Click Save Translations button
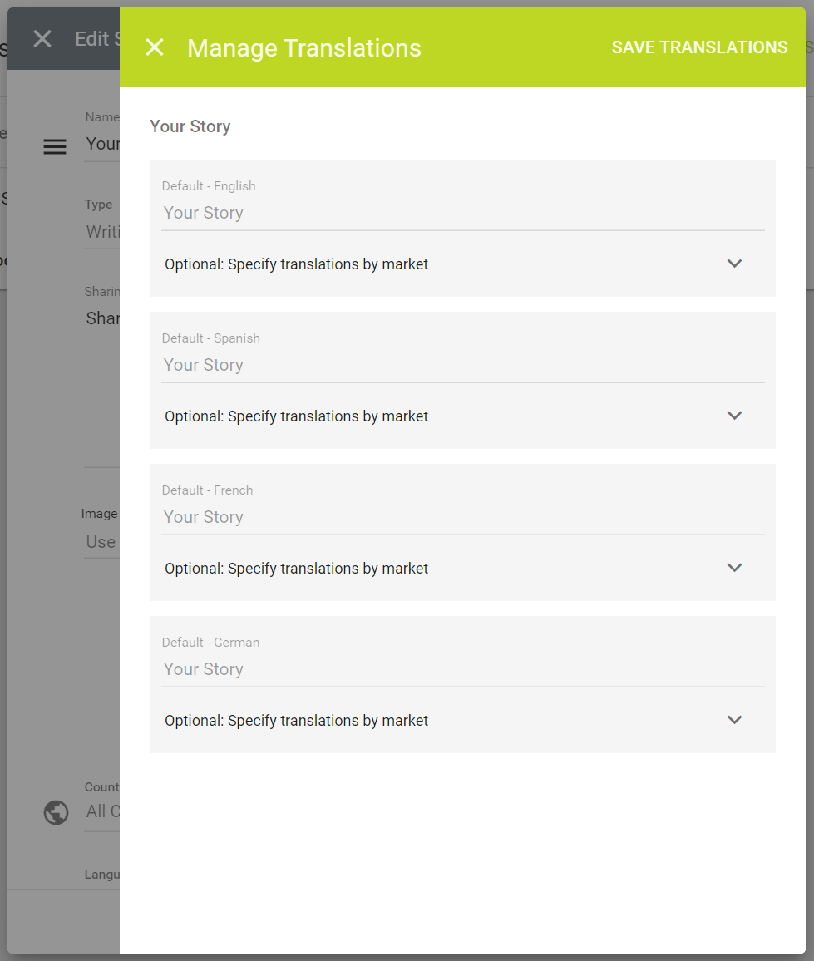Viewport: 814px width, 961px height. coord(699,47)
